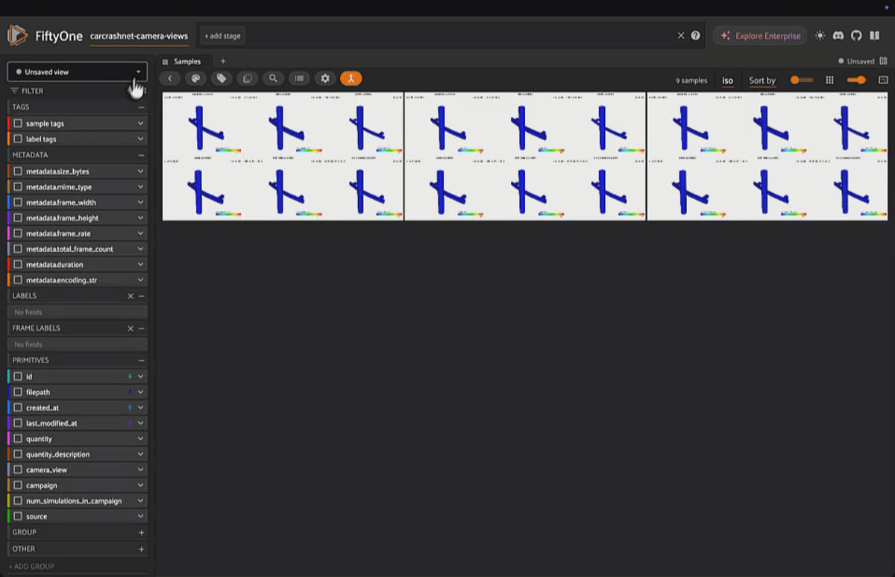The image size is (895, 577).
Task: Go back with the left arrow toolbar button
Action: pos(170,78)
